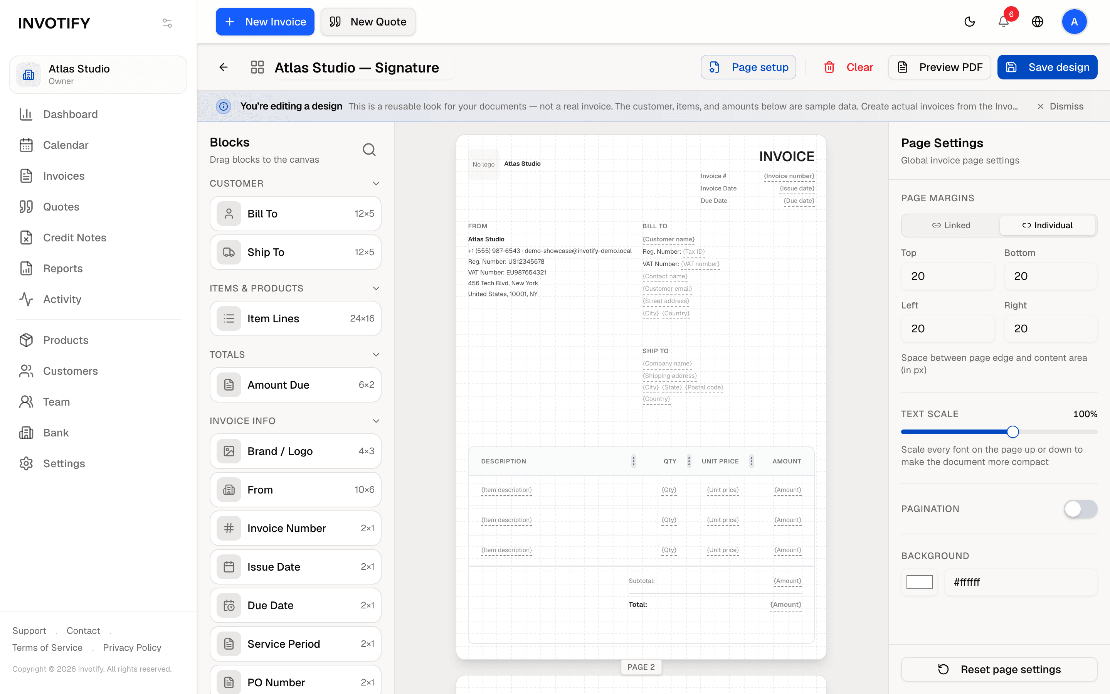Open Customers in the sidebar
This screenshot has height=694, width=1110.
98,371
